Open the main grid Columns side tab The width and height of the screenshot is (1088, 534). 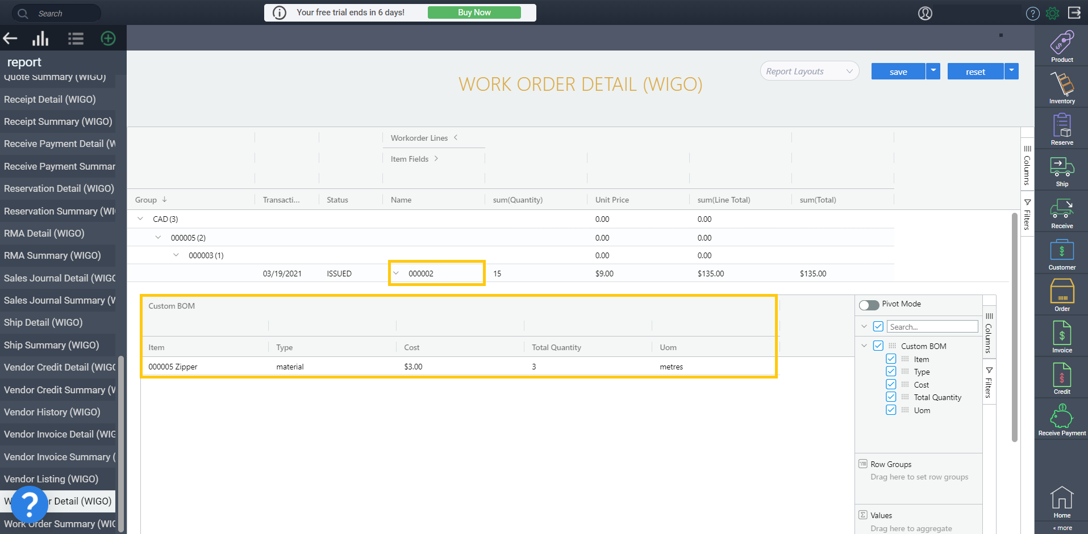[x=1027, y=165]
